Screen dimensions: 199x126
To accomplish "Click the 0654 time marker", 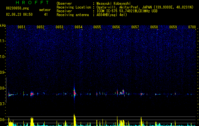I will (x=78, y=27).
